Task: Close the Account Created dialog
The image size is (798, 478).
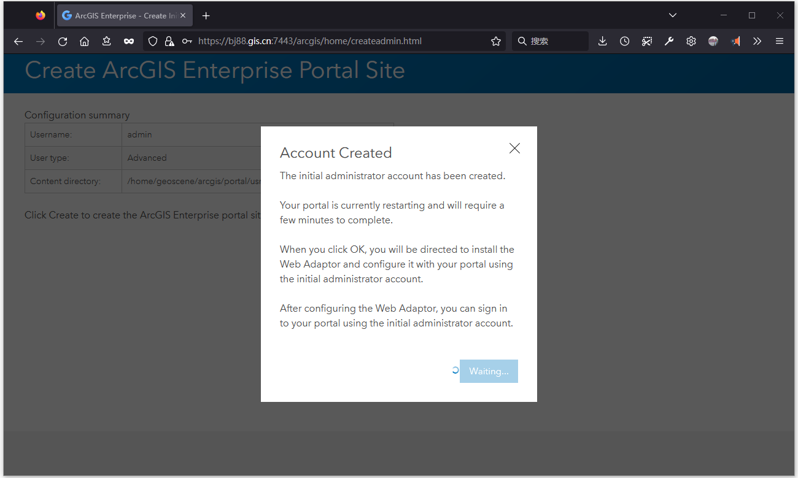Action: pyautogui.click(x=514, y=148)
